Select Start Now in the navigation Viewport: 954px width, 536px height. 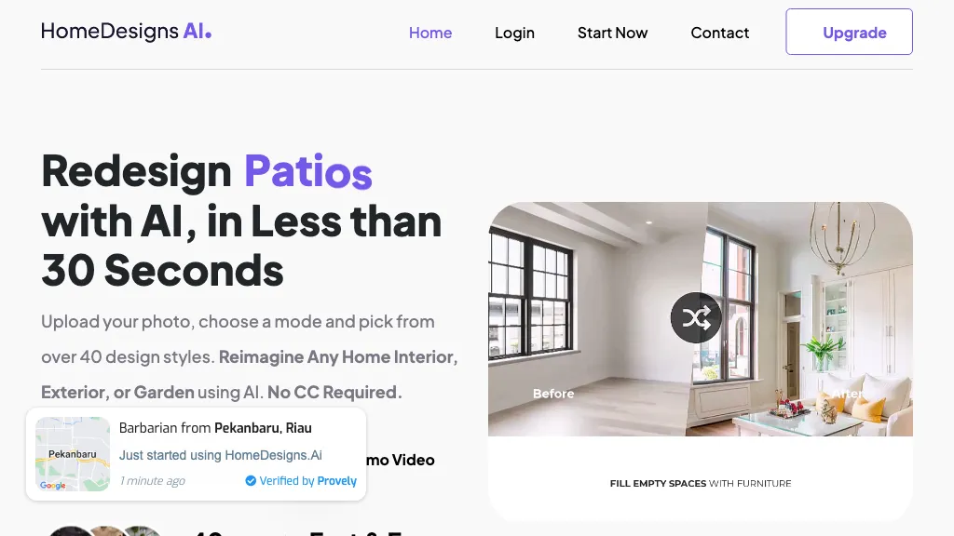(612, 33)
